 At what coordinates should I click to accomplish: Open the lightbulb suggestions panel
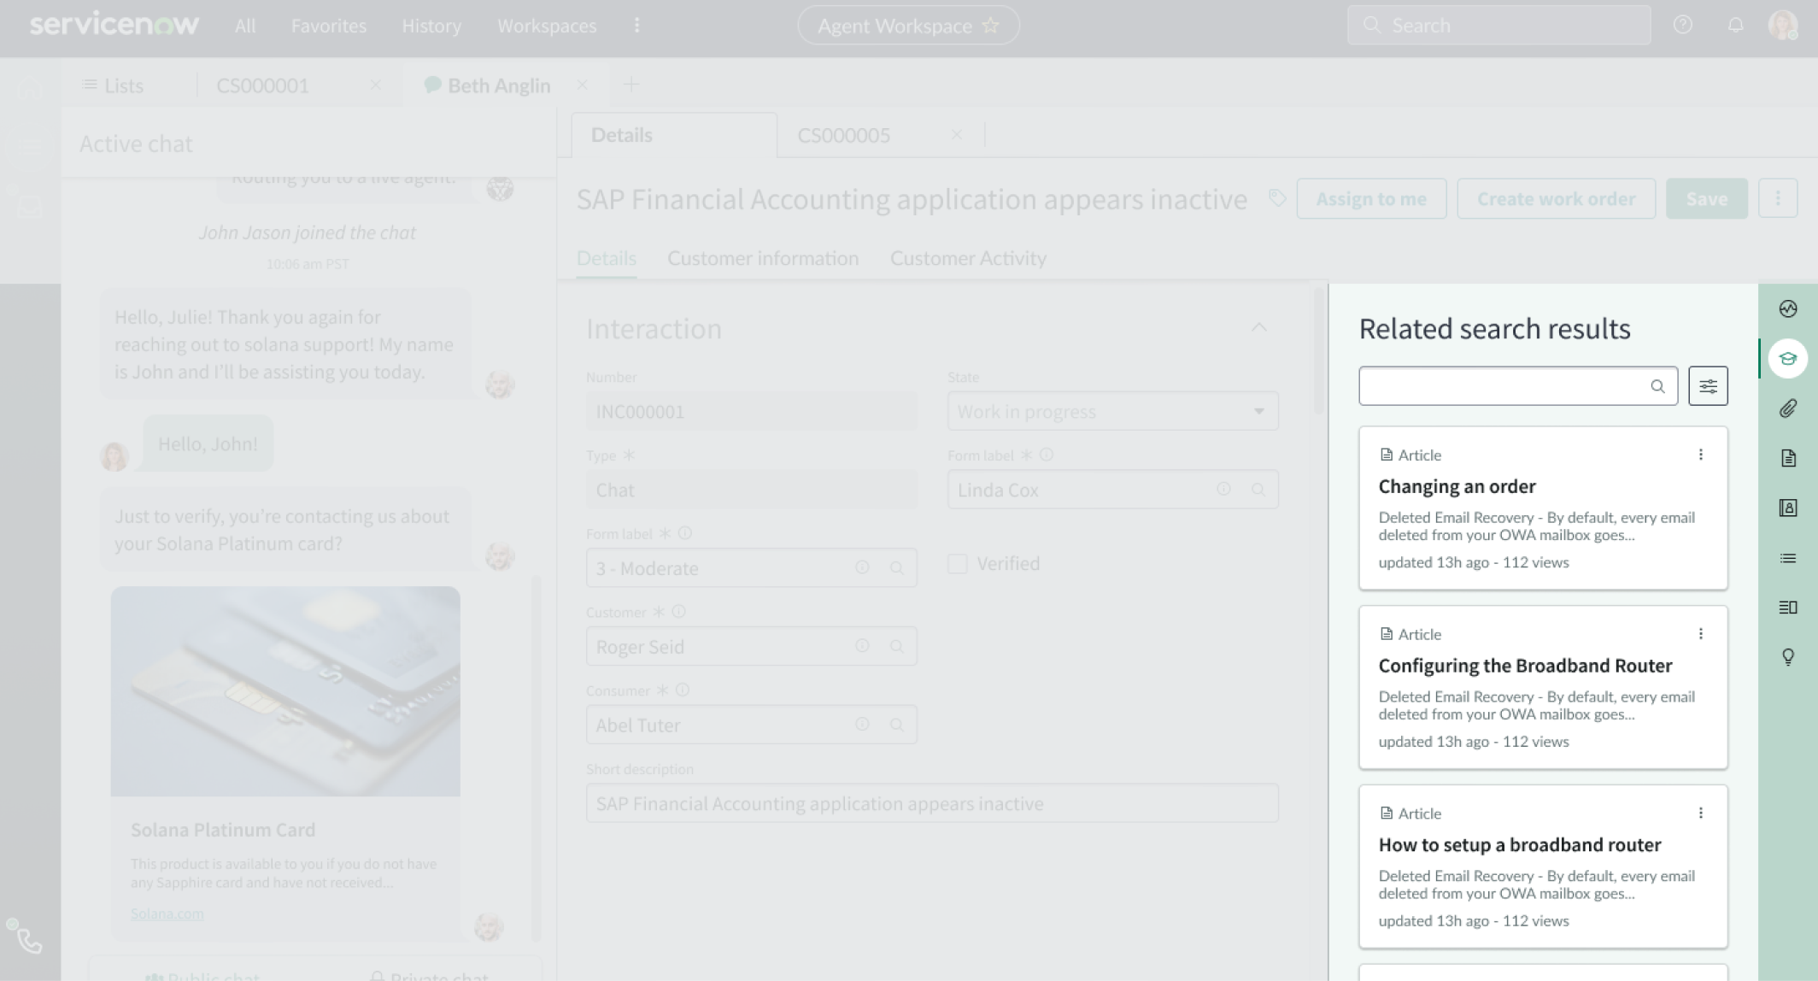pyautogui.click(x=1789, y=657)
